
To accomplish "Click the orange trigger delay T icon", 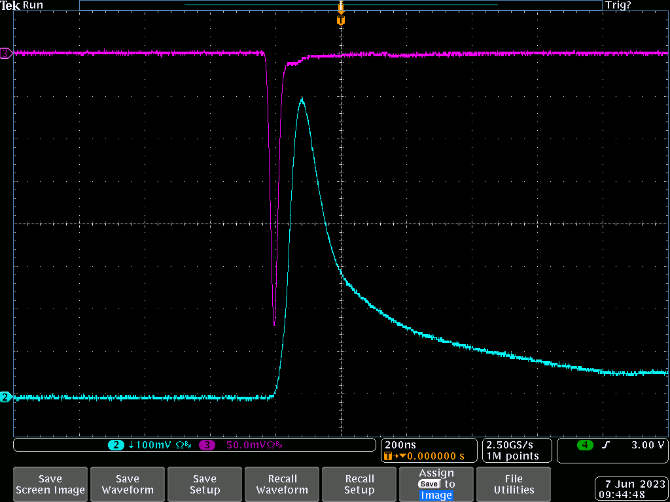I will point(389,456).
